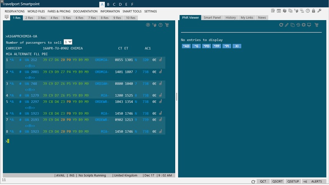Click the *PD quick command button

[x=206, y=46]
